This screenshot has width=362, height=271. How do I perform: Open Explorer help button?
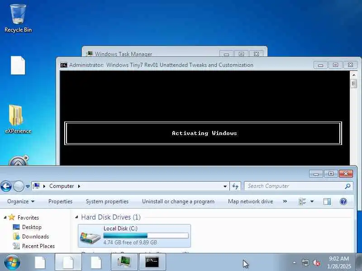(x=343, y=201)
